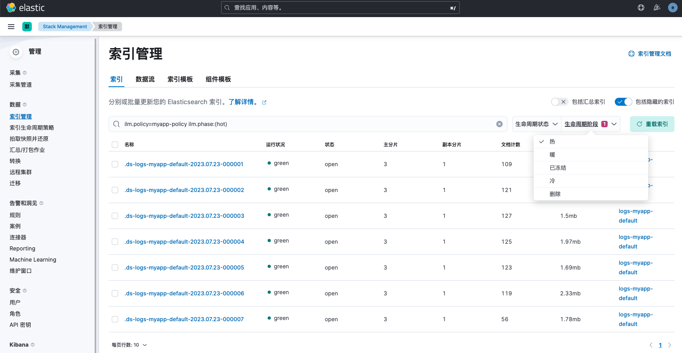Select checkbox for index 000004
The image size is (682, 353).
point(115,242)
